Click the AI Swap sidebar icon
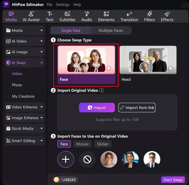The height and width of the screenshot is (185, 189). pos(8,63)
